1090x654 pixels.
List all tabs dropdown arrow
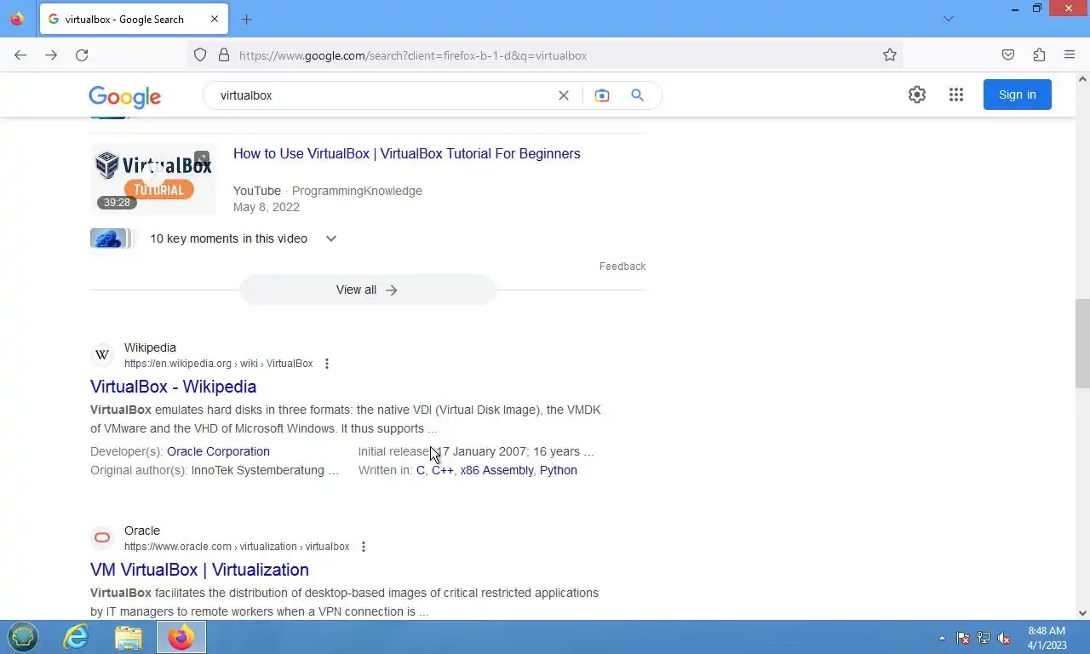click(949, 19)
